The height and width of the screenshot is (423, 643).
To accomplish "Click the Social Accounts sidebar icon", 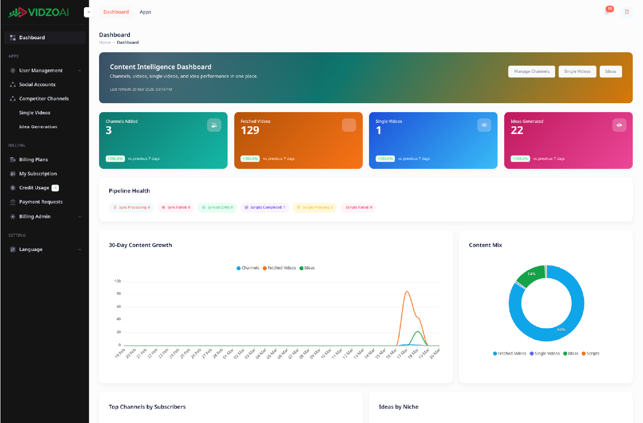I will pos(13,84).
